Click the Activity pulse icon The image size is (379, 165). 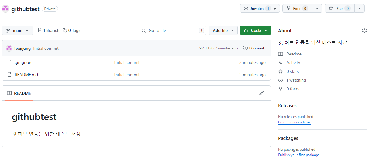coord(280,63)
